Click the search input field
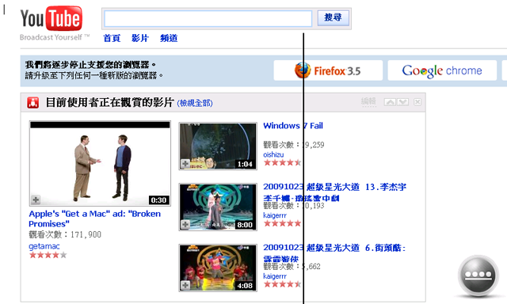The image size is (507, 304). (x=208, y=18)
